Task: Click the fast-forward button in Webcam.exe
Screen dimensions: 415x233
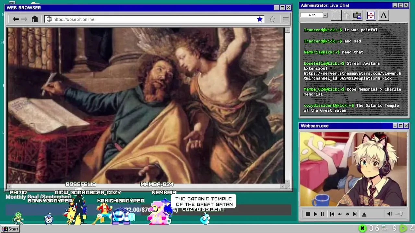Action: [347, 214]
